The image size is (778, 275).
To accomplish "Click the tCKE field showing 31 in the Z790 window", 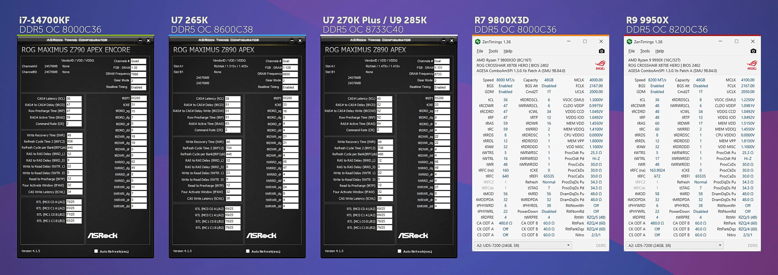I will [139, 104].
